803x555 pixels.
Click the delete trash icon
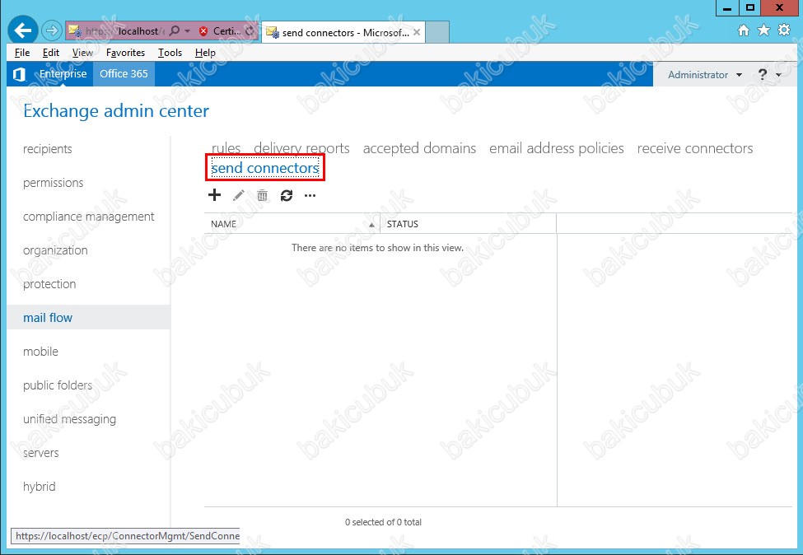pyautogui.click(x=262, y=195)
